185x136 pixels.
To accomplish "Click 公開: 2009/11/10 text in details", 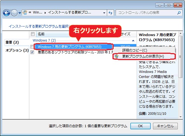I will coord(152,114).
